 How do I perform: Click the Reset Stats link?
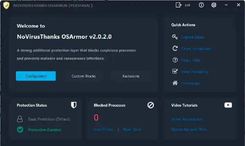(x=132, y=129)
